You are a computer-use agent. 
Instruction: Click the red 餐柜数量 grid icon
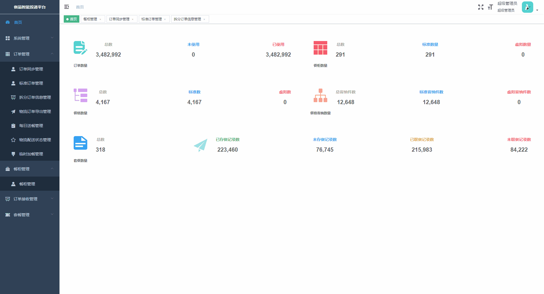tap(320, 48)
